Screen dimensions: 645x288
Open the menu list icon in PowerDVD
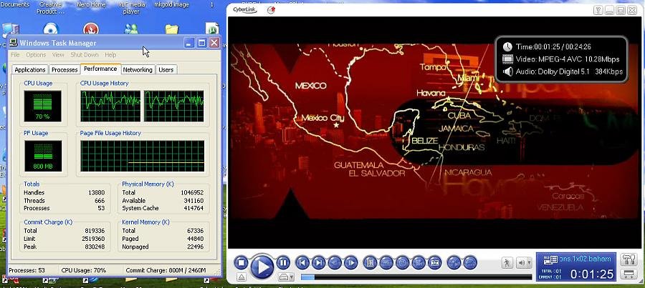coord(370,262)
